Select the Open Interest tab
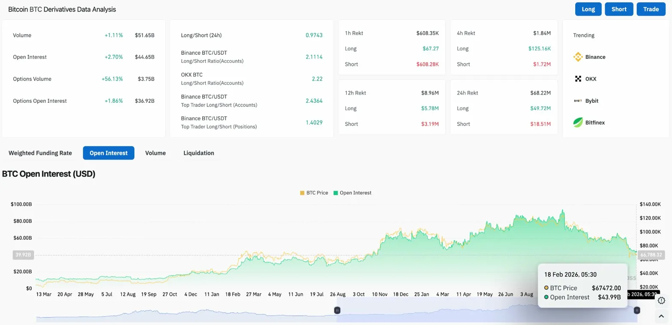 coord(108,153)
